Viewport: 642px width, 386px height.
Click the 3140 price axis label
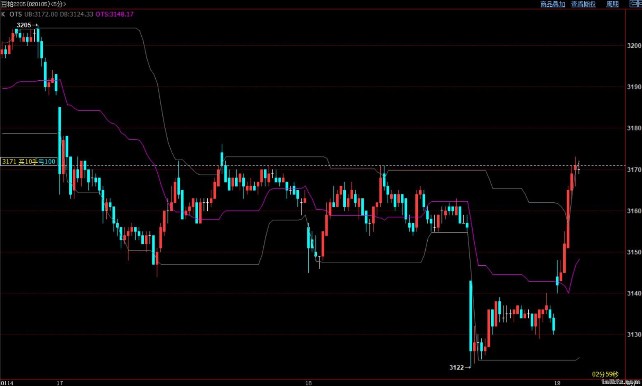(634, 293)
